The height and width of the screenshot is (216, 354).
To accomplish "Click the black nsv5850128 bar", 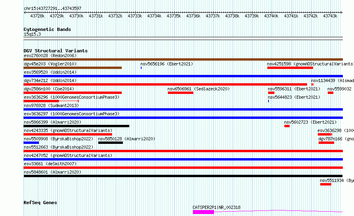I will point(111,143).
